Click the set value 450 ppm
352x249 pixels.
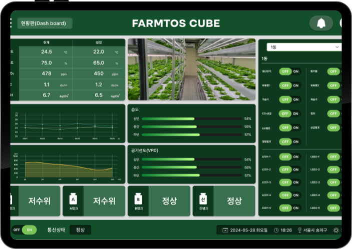click(x=99, y=73)
